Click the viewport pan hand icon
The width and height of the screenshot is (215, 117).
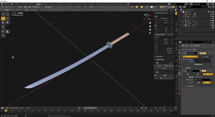point(150,26)
